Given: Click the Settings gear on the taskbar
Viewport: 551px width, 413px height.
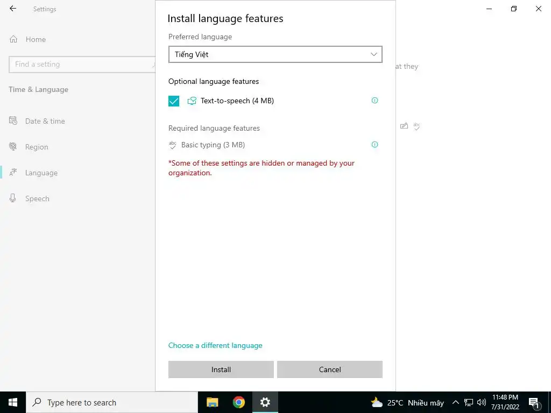Looking at the screenshot, I should [265, 402].
